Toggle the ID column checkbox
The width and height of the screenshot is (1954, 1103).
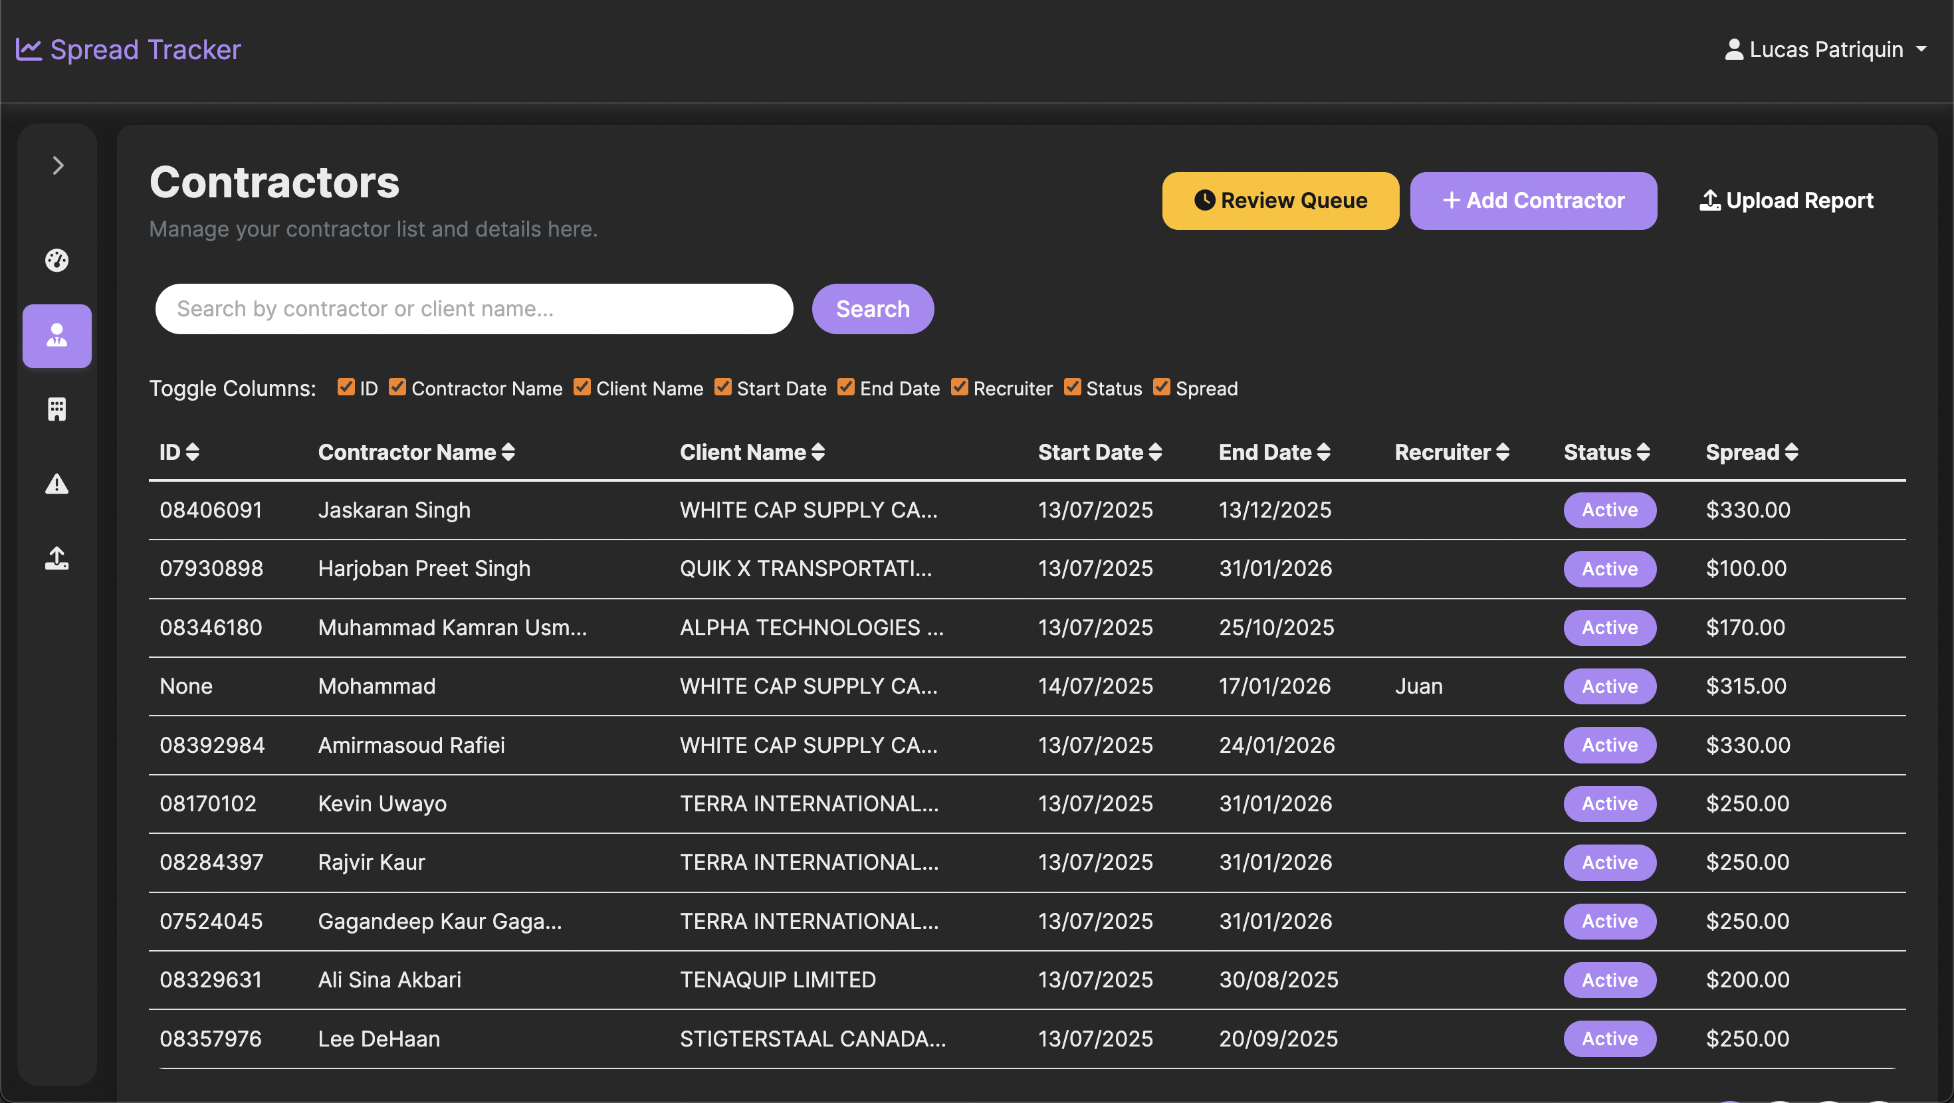(346, 387)
